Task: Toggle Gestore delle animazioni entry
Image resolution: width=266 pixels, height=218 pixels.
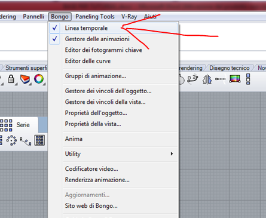Action: pos(113,39)
